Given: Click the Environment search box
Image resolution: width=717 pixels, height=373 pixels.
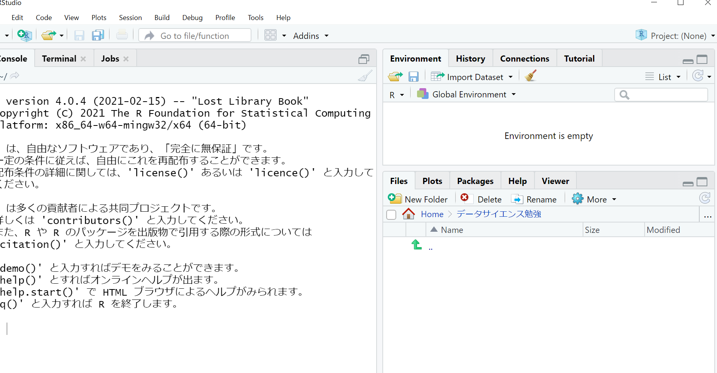Looking at the screenshot, I should (661, 95).
